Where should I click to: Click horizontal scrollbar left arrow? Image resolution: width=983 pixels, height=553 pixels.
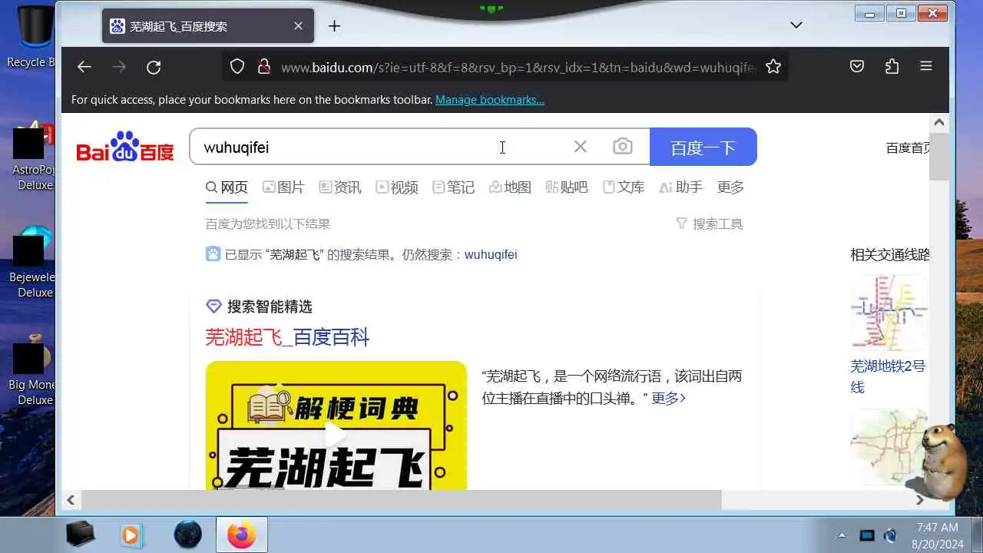point(71,500)
